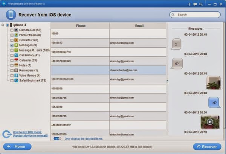Collapse the iphone 4 tree node
Screen dimensions: 226x154
3,25
